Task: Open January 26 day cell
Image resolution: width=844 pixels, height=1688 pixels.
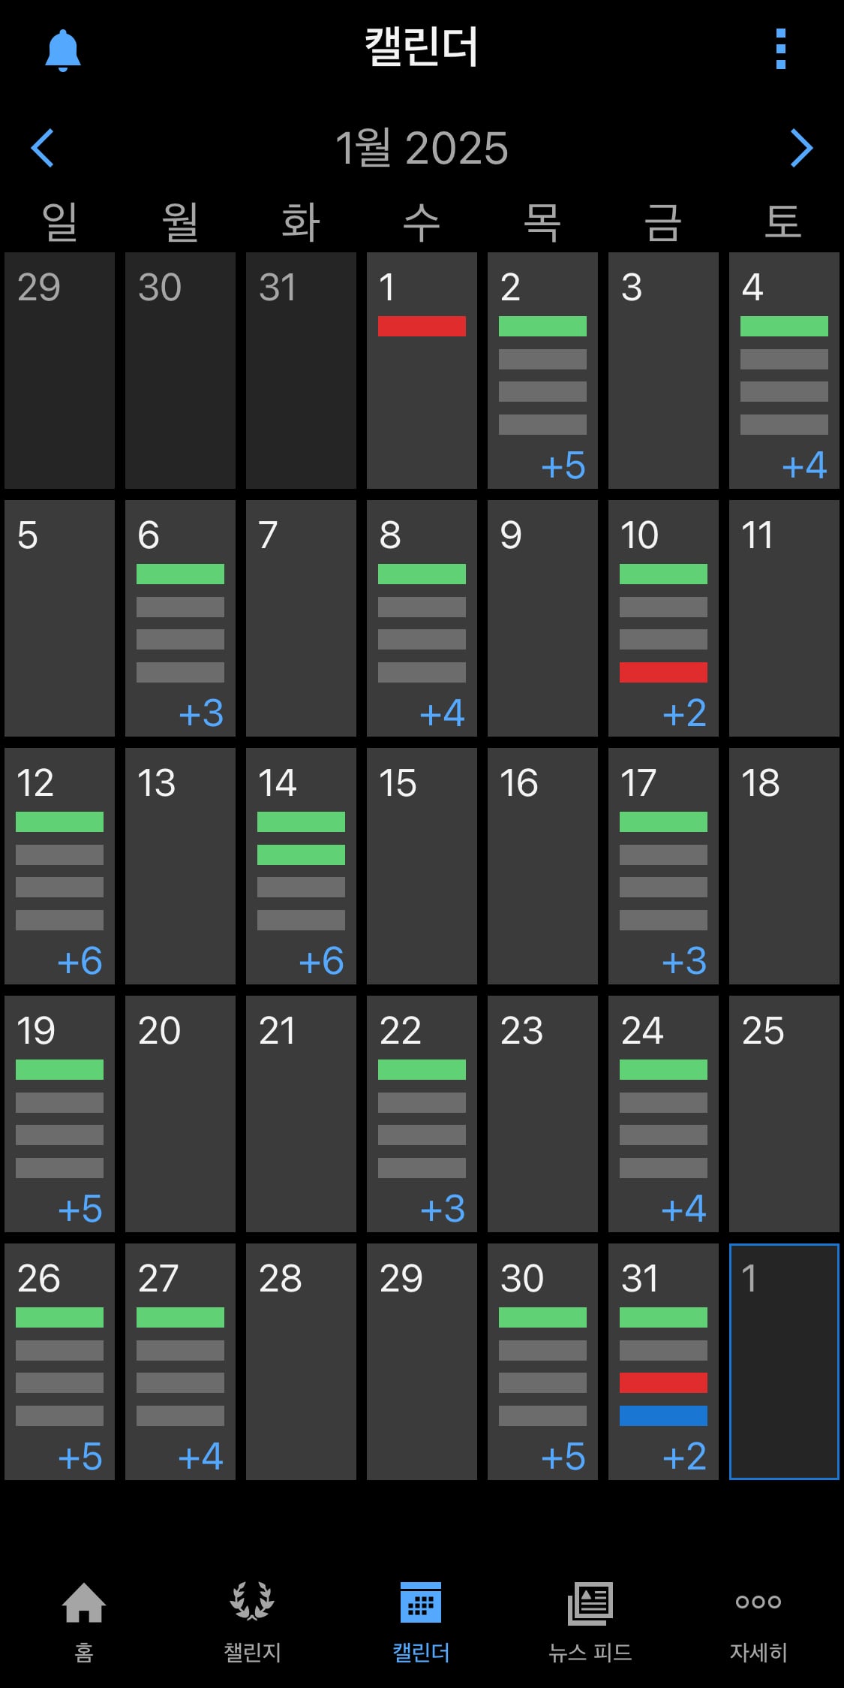Action: pyautogui.click(x=59, y=1361)
